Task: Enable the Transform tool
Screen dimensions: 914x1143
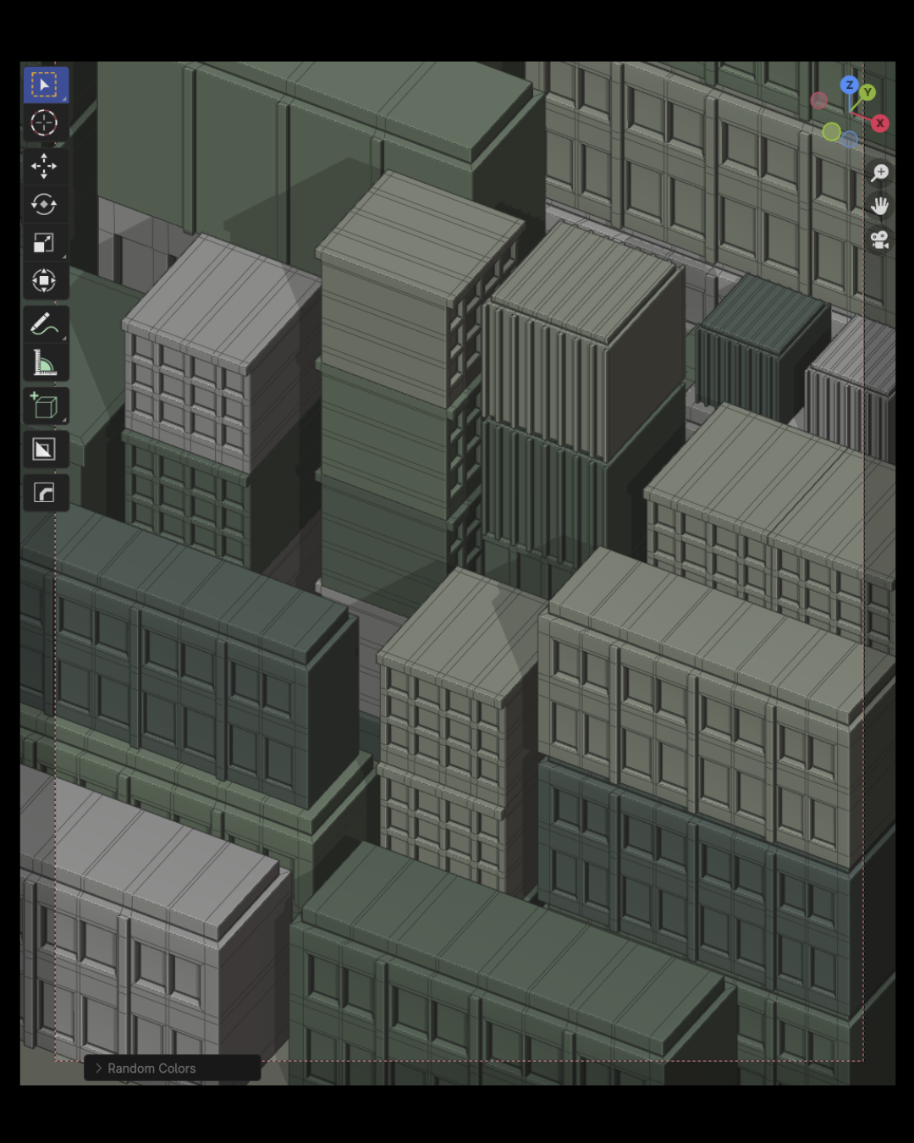Action: (x=44, y=281)
